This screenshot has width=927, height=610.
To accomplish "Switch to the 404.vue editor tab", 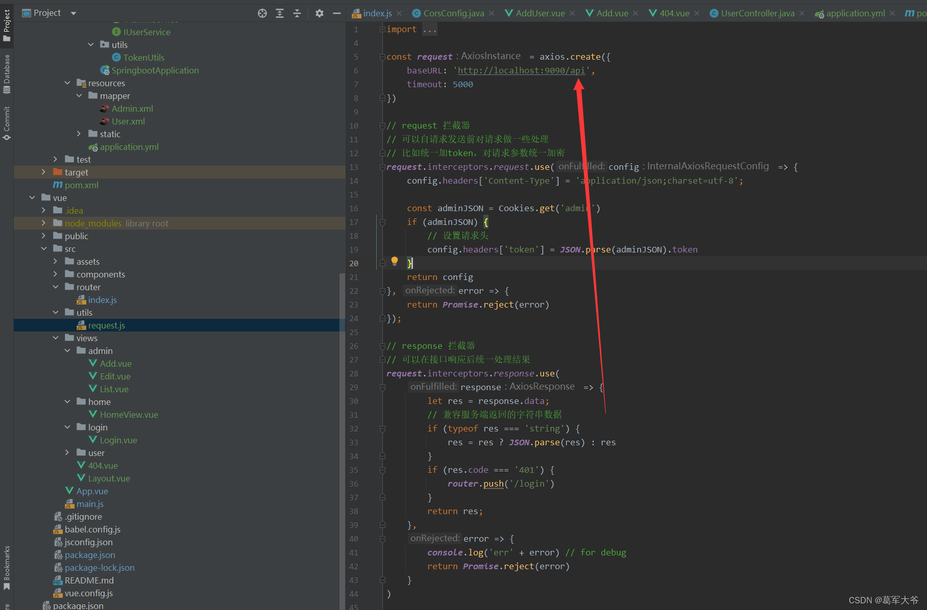I will 674,13.
